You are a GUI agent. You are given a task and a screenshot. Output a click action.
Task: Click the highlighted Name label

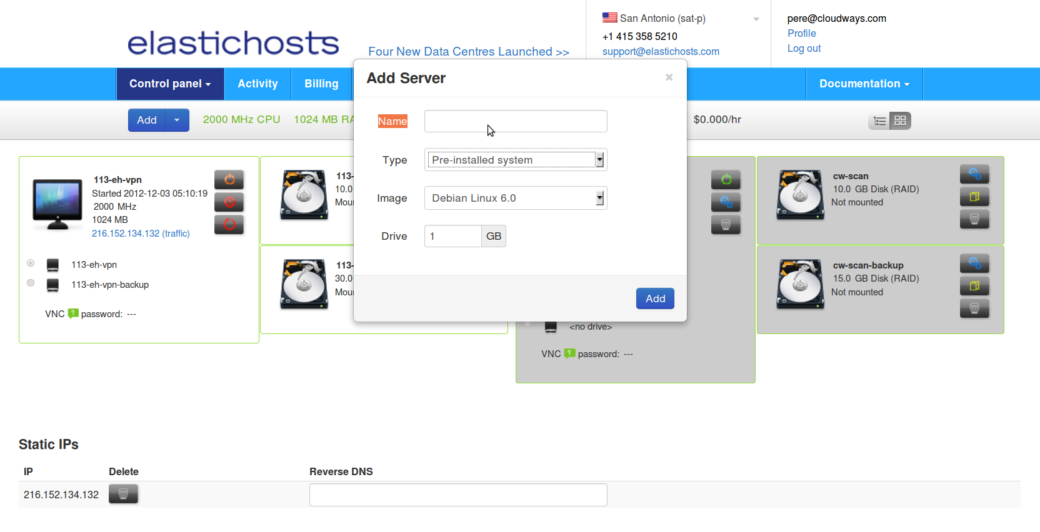(392, 121)
